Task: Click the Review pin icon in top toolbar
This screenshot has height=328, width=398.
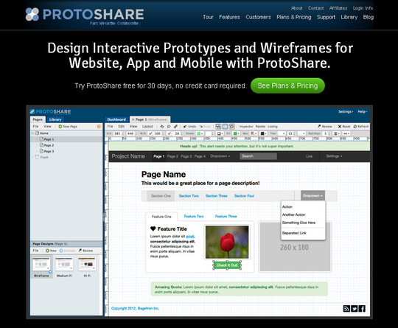Action: (x=320, y=126)
